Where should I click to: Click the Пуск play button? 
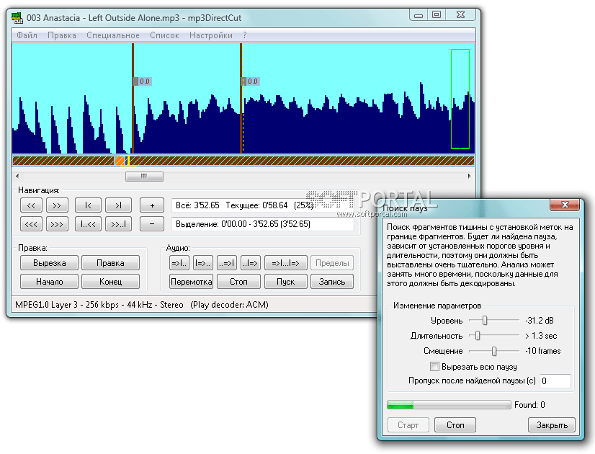(286, 282)
